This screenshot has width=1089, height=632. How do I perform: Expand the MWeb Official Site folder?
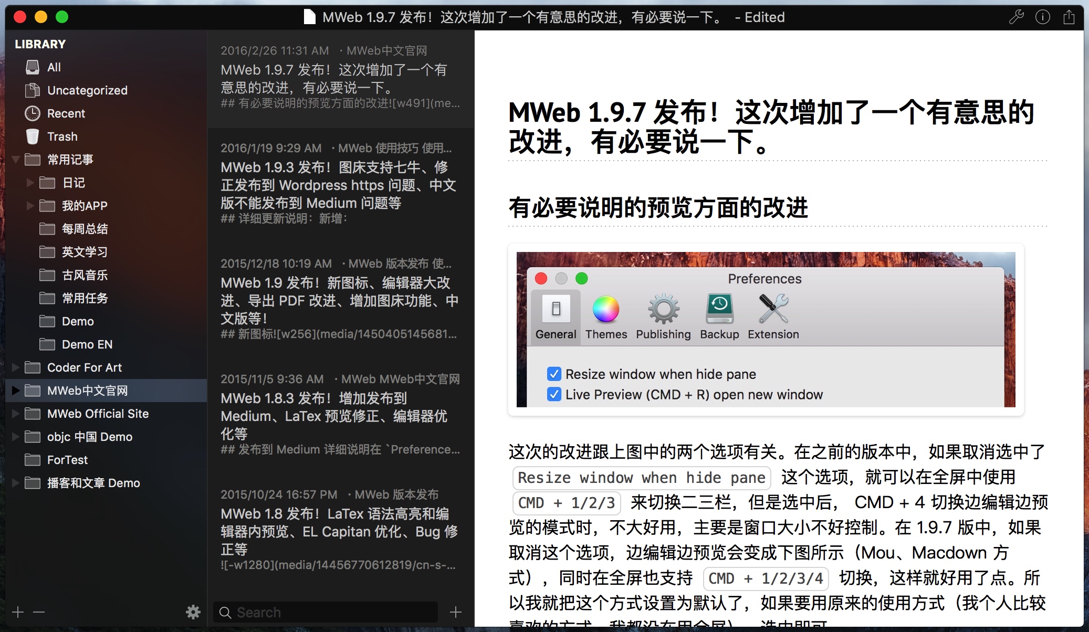(16, 414)
